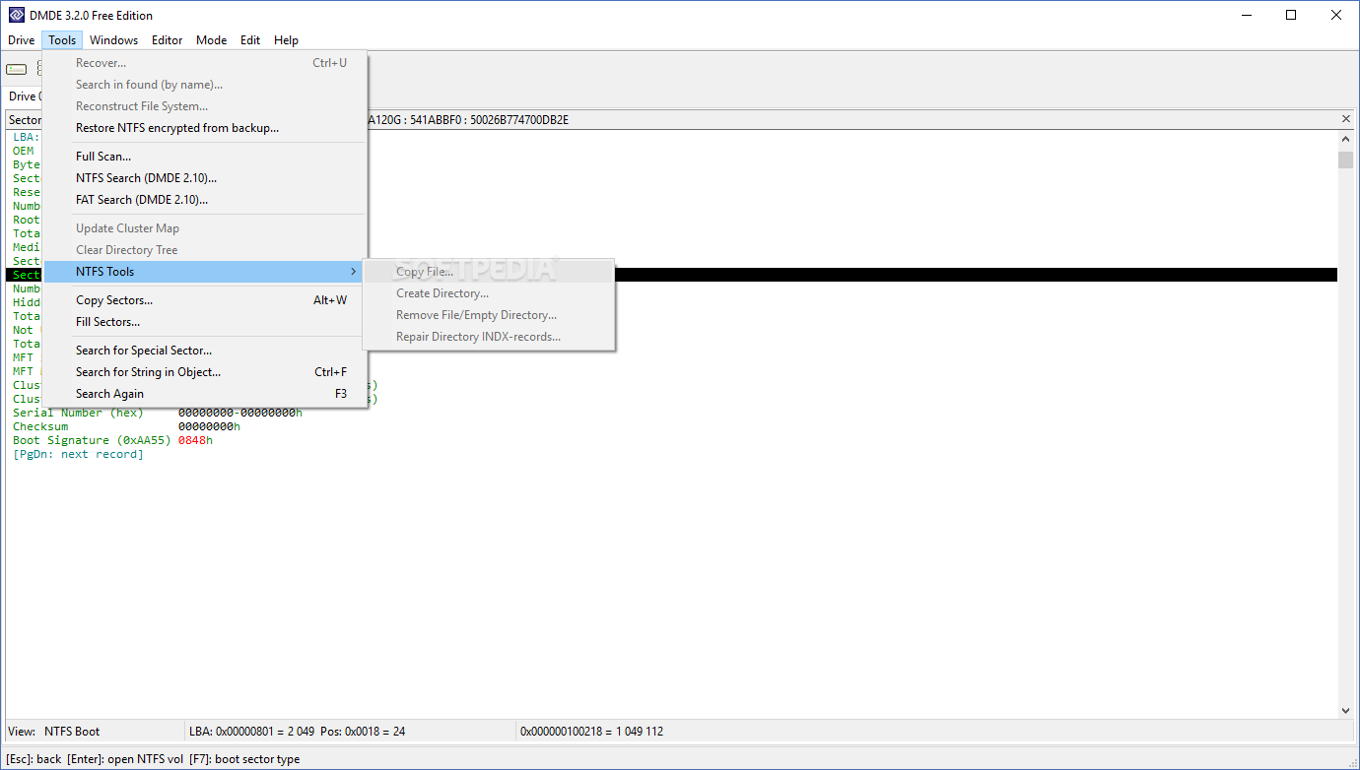
Task: Click the drive selection toolbar icon
Action: tap(16, 69)
